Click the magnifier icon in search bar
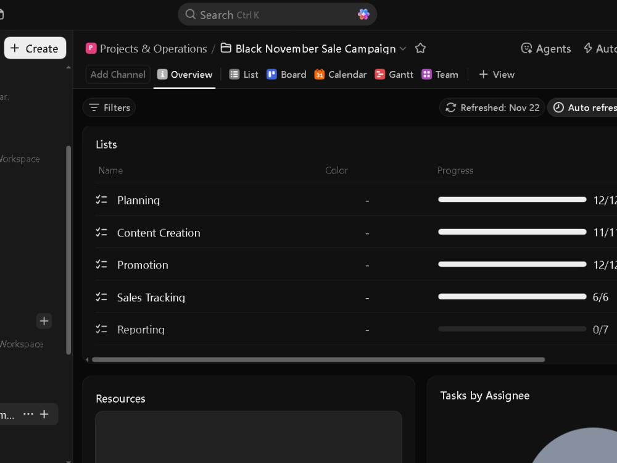This screenshot has height=463, width=617. (x=191, y=15)
